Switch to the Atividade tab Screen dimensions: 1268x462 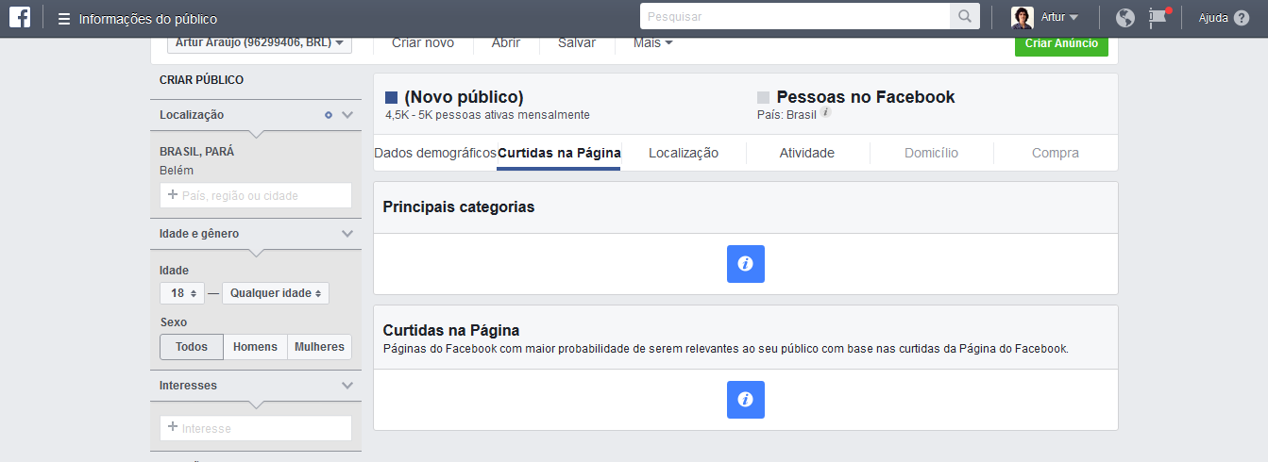point(806,153)
